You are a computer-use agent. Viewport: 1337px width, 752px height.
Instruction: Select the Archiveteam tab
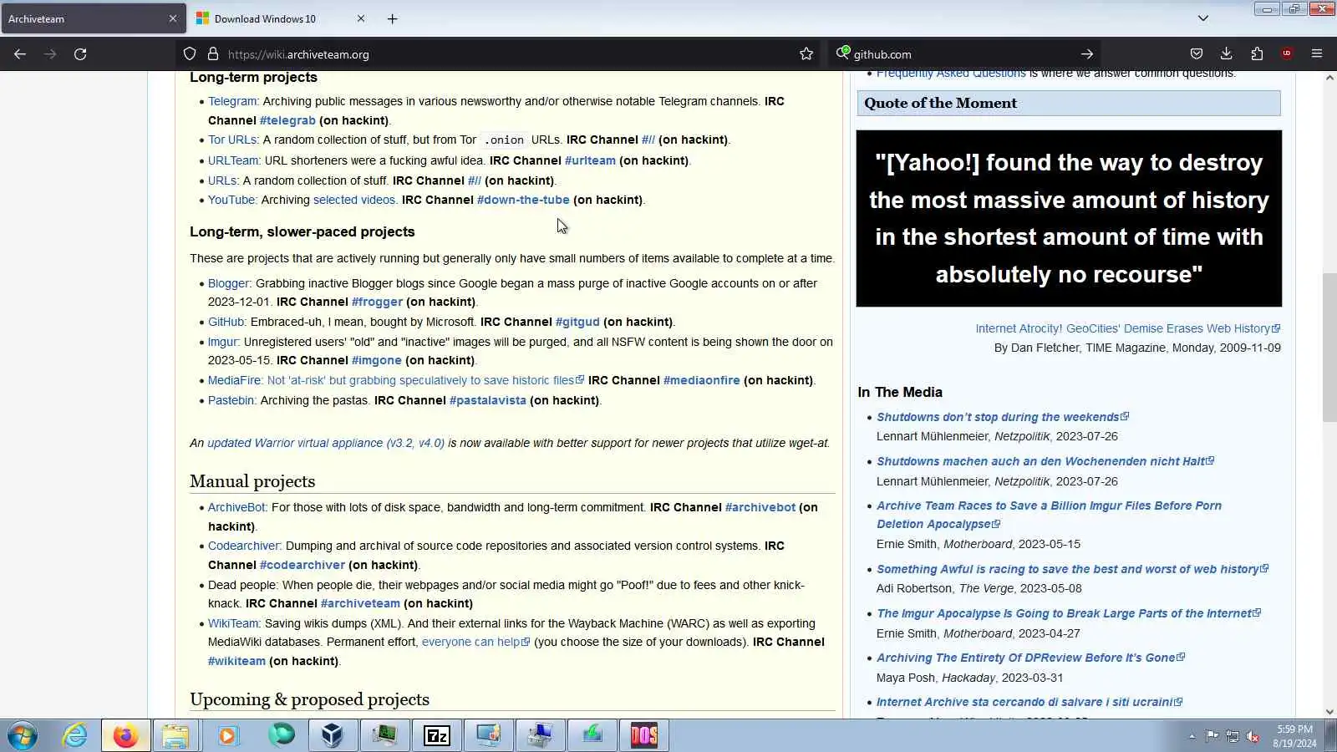[x=94, y=18]
